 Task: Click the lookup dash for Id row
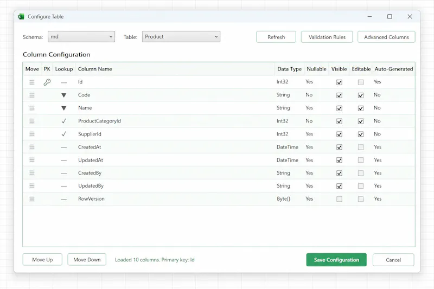pyautogui.click(x=63, y=82)
